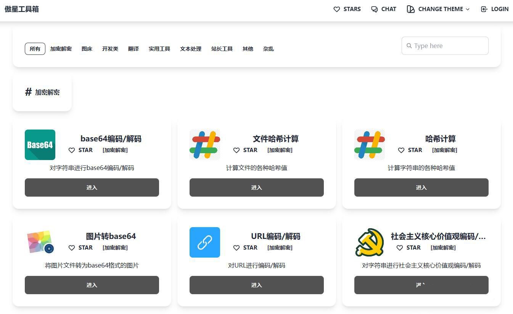Click the 哈希计算 colorful hash icon
513x314 pixels.
(x=369, y=144)
